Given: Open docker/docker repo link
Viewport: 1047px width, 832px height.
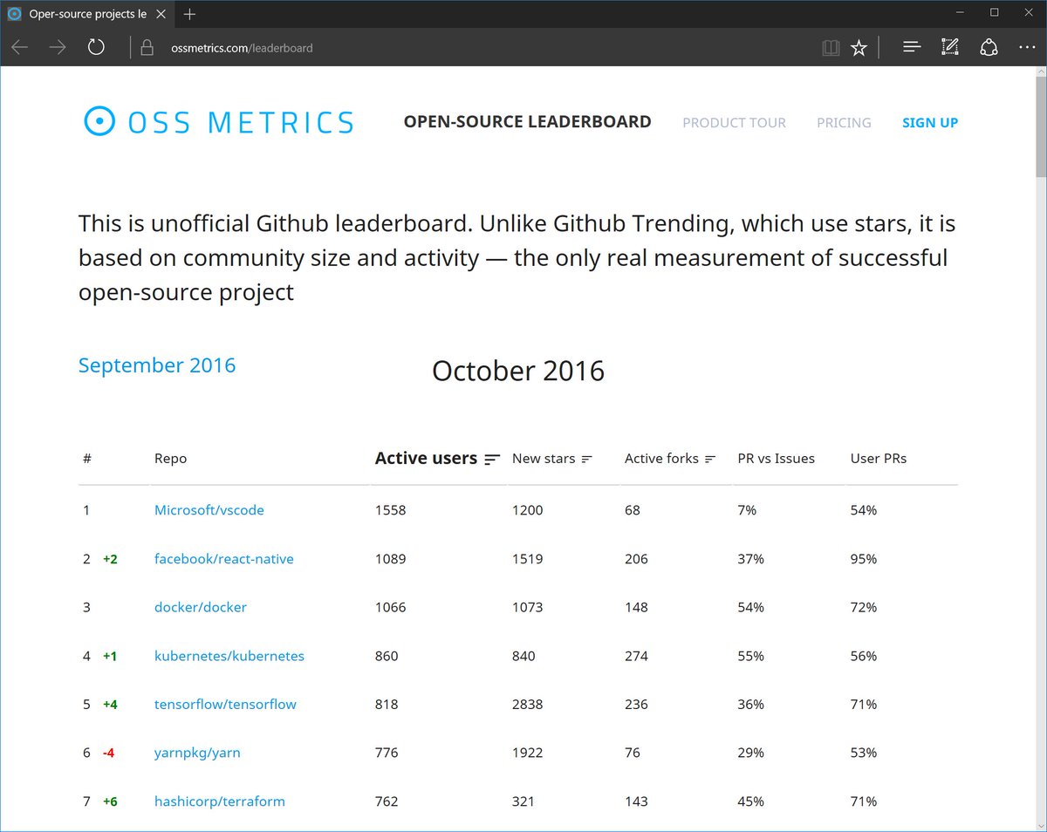Looking at the screenshot, I should 201,607.
